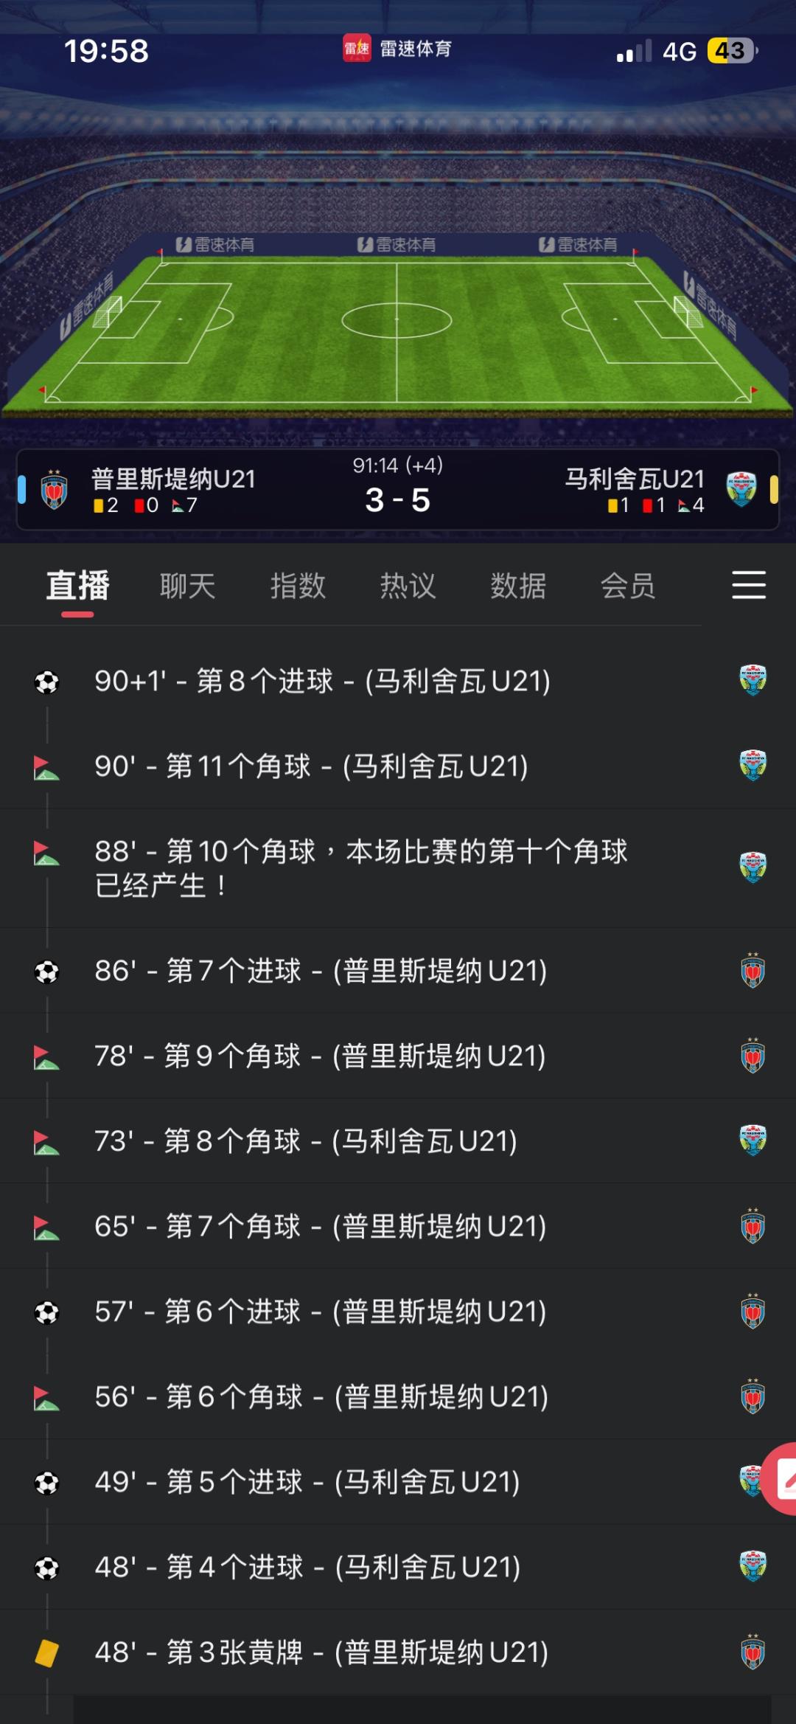
Task: Tap the 88' tenth corner event row
Action: (361, 868)
